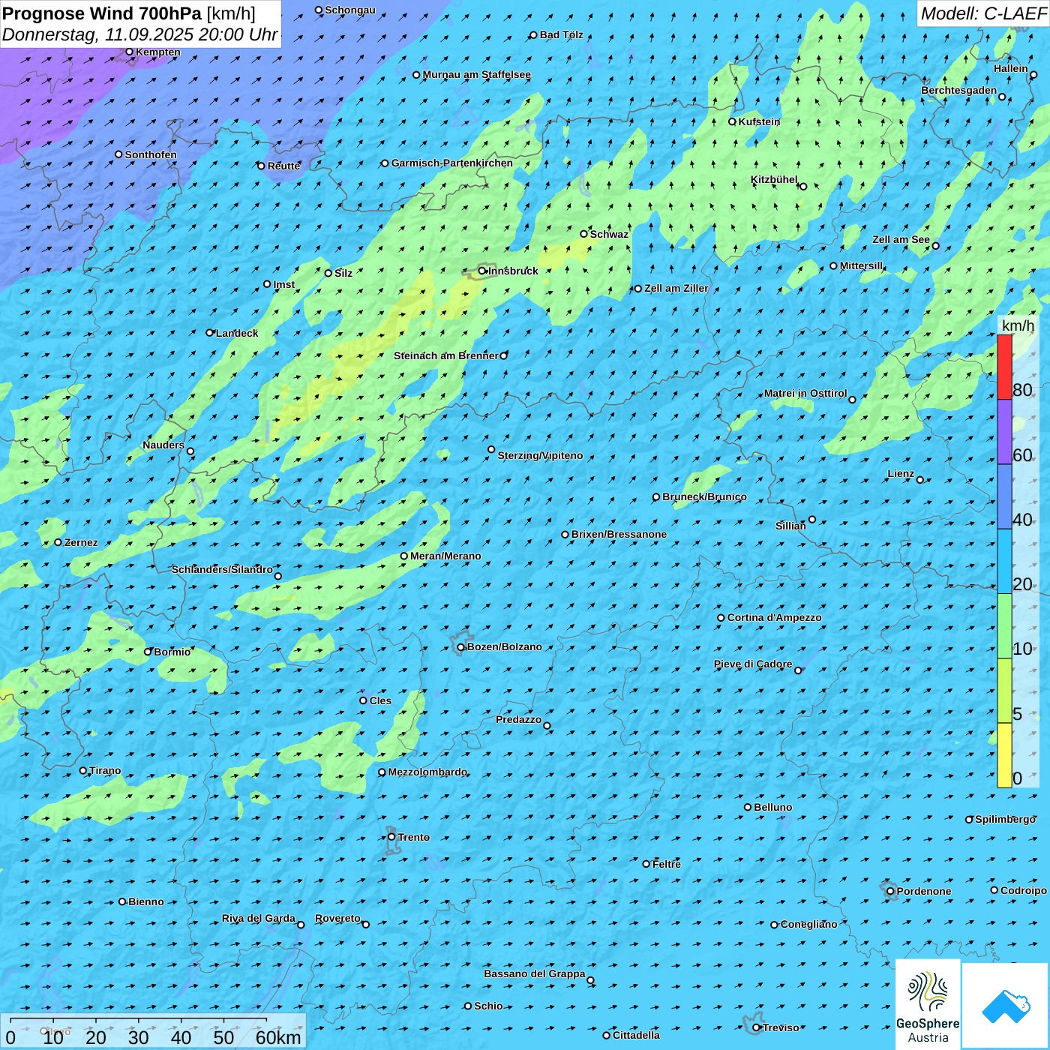Viewport: 1050px width, 1050px height.
Task: Click the blue bird app logo
Action: [x=1006, y=1005]
